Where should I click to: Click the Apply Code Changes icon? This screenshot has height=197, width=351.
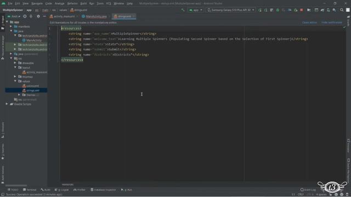271,10
